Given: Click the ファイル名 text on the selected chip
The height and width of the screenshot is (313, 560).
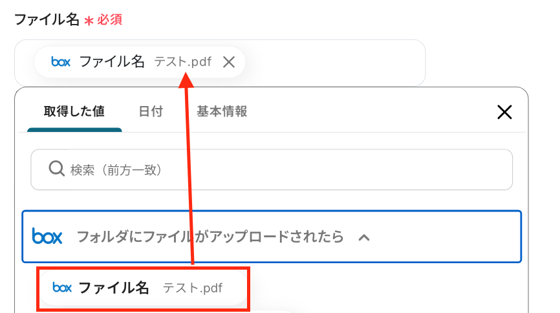Looking at the screenshot, I should coord(112,62).
